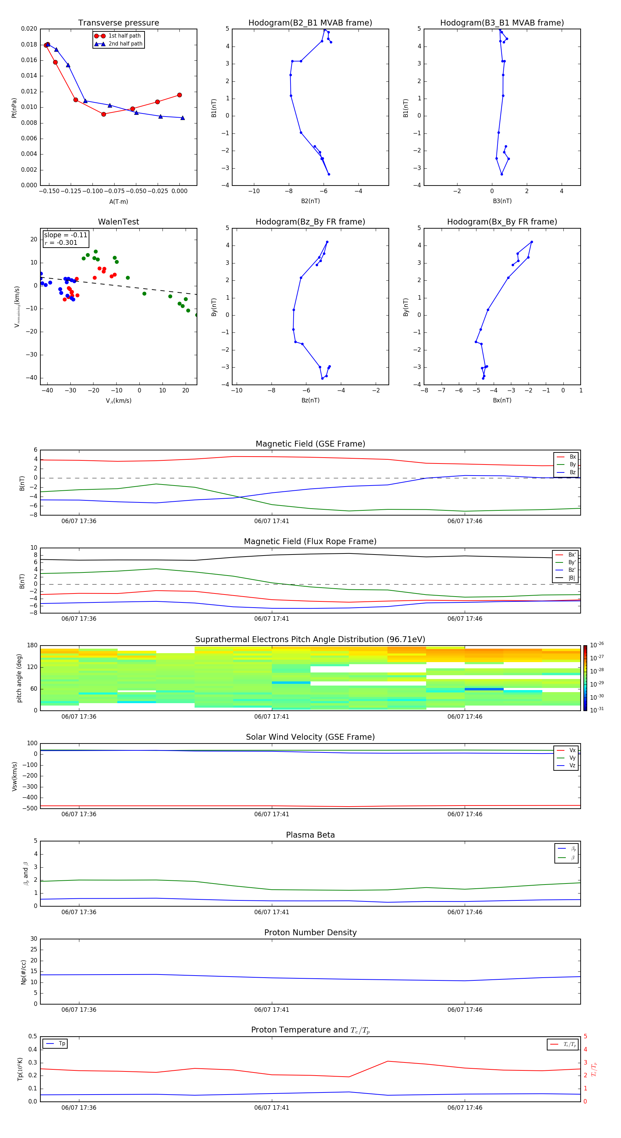Click 'Np(#/cc)' axis label
Screen dimensions: 621x1138
23,972
